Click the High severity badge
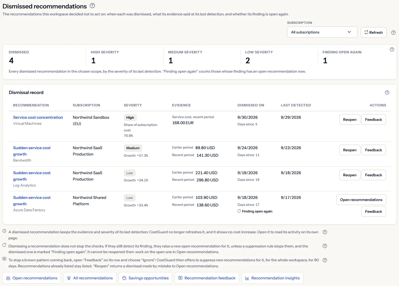The width and height of the screenshot is (399, 286). click(130, 118)
